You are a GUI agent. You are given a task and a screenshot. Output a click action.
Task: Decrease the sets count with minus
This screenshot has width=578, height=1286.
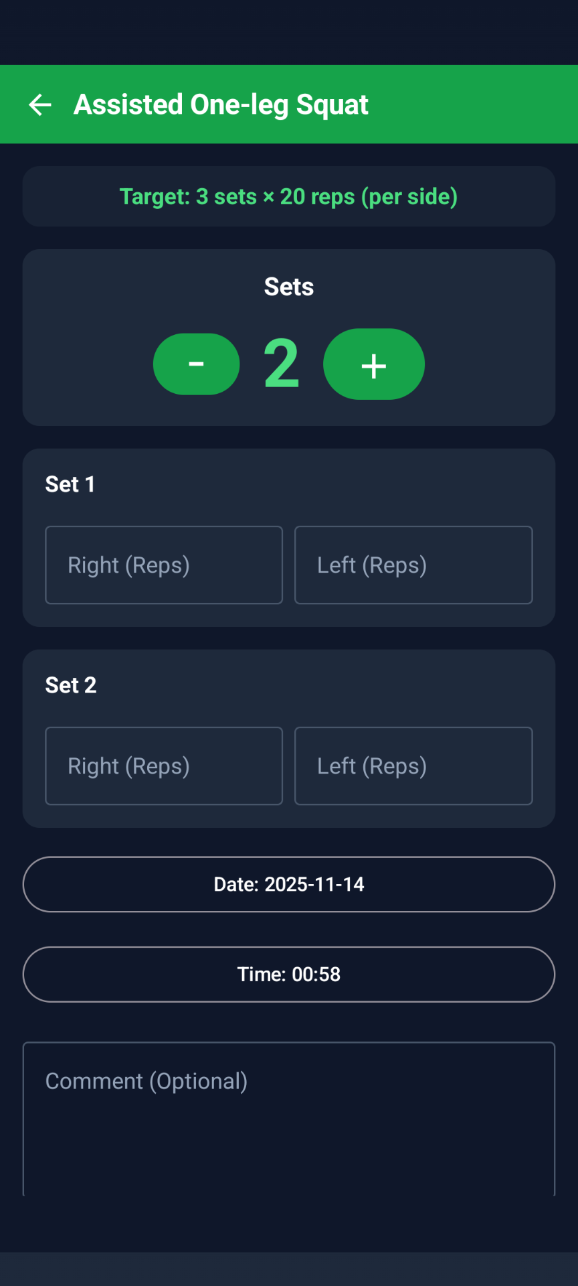(x=196, y=364)
